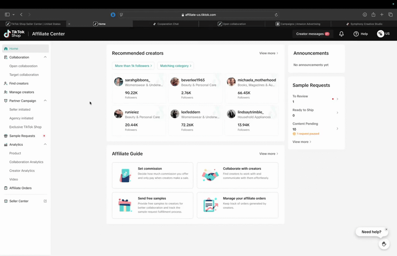This screenshot has width=397, height=256.
Task: Open Agency initiated campaign in sidebar
Action: pos(21,118)
